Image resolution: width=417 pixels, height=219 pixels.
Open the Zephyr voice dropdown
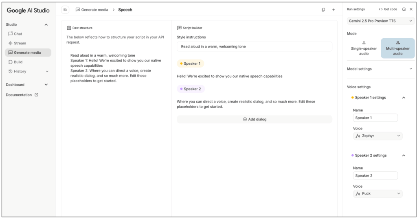(x=377, y=136)
